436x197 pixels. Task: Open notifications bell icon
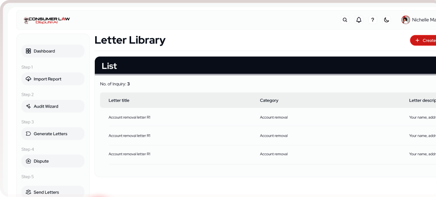coord(359,20)
